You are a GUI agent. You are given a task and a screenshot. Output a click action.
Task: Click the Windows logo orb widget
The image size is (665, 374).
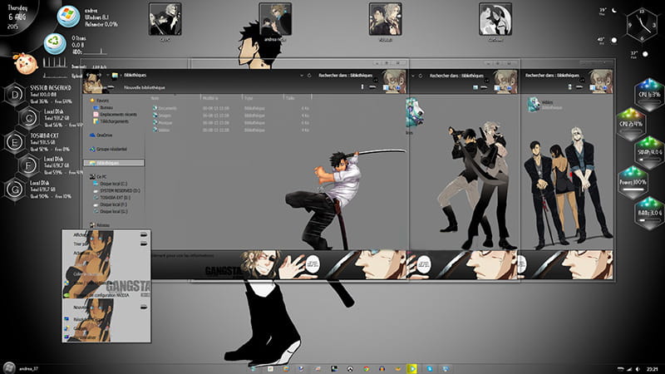(x=68, y=16)
